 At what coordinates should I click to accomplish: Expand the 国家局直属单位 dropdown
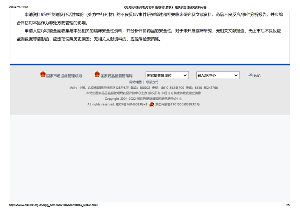[x=167, y=75]
